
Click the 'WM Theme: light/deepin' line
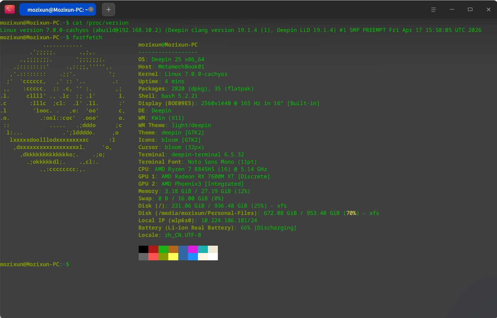tap(174, 125)
